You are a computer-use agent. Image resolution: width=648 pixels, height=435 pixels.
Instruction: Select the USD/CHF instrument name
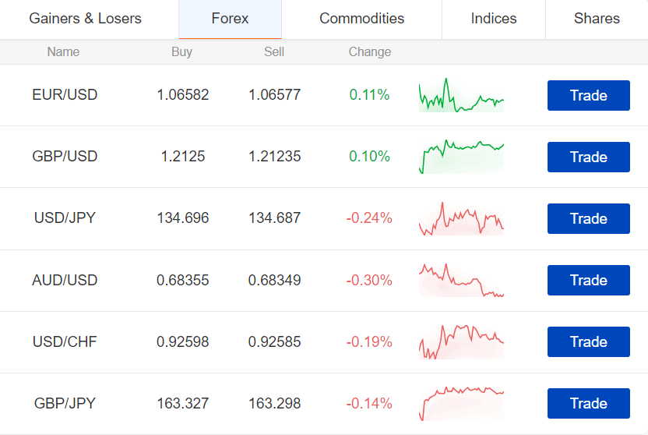tap(65, 342)
